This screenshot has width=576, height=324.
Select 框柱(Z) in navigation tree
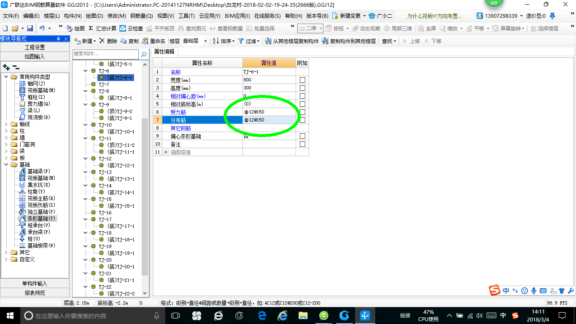pyautogui.click(x=32, y=97)
